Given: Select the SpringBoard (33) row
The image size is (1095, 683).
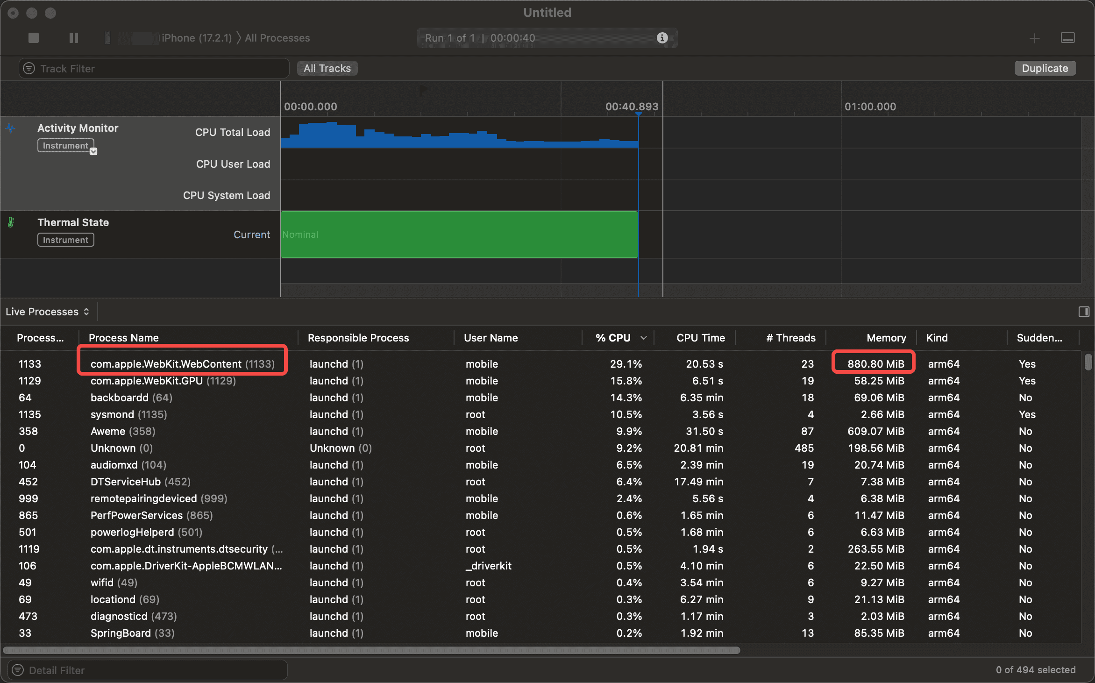Looking at the screenshot, I should coord(540,633).
